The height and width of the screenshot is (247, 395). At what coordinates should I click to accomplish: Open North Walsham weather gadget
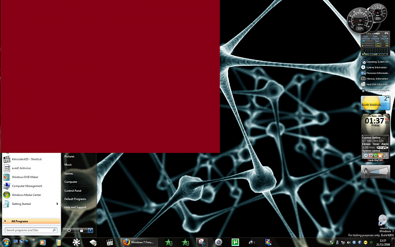[376, 103]
